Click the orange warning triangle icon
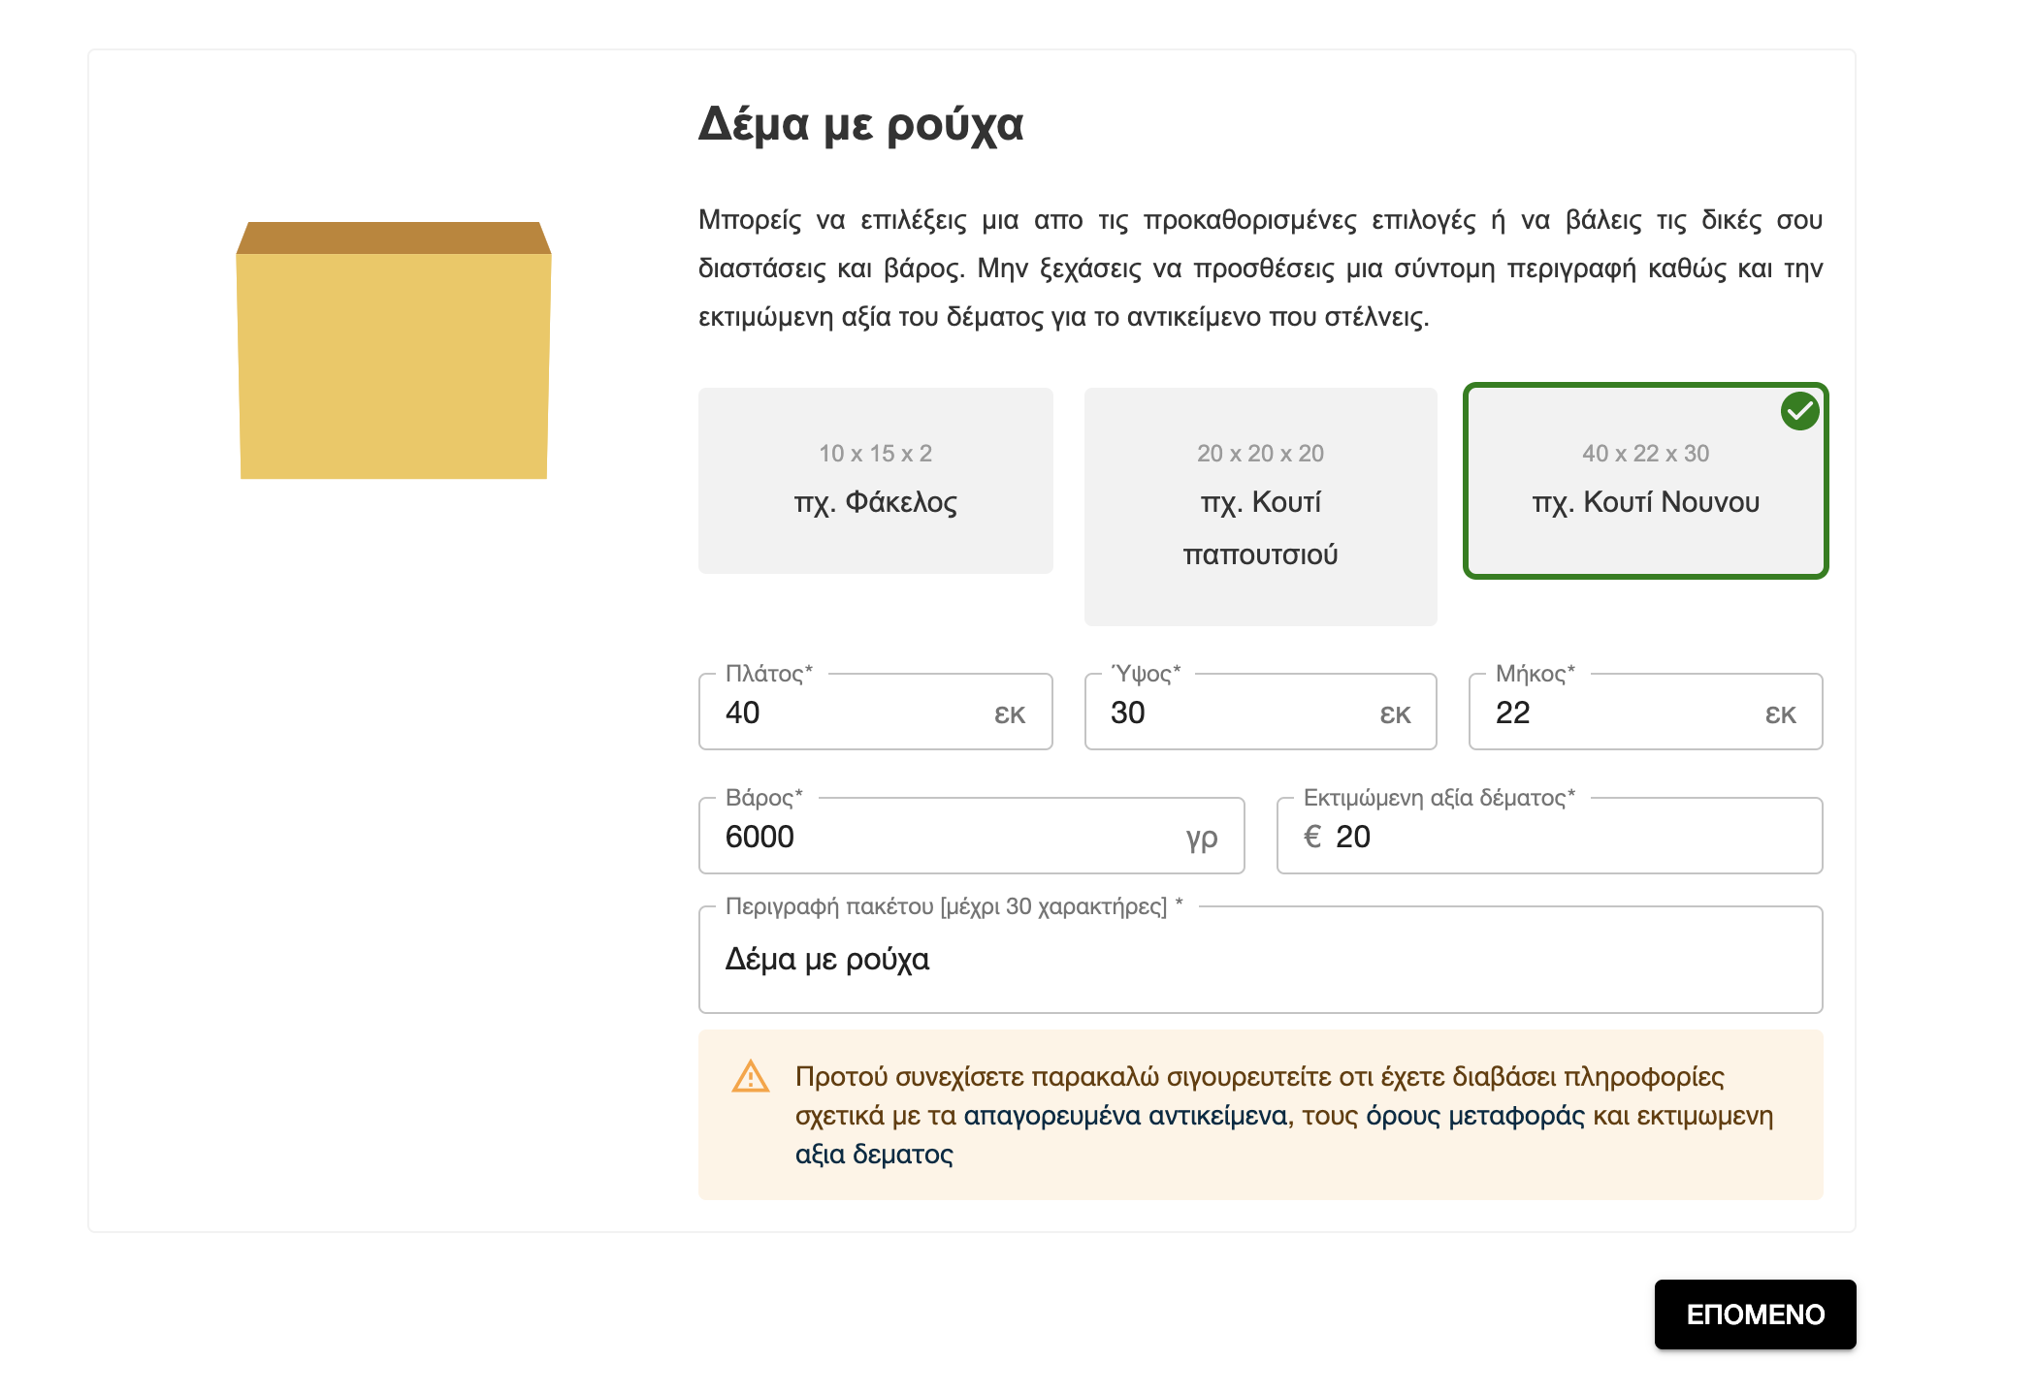This screenshot has height=1394, width=2037. [750, 1077]
